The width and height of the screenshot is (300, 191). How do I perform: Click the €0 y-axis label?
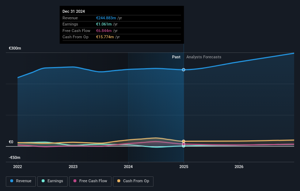pyautogui.click(x=11, y=142)
